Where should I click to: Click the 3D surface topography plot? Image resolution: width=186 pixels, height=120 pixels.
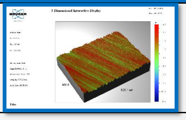point(103,62)
